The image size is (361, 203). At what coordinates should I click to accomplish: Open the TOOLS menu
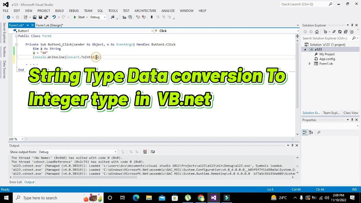pos(113,11)
